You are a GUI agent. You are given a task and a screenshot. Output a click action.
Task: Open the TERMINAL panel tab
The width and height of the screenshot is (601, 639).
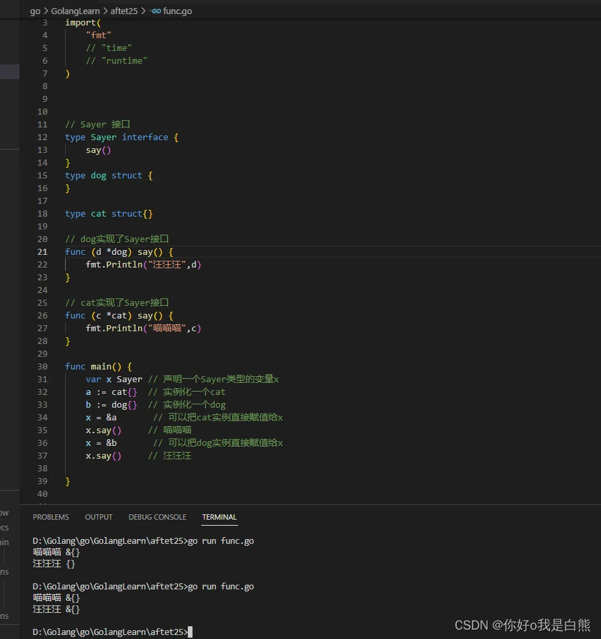219,517
